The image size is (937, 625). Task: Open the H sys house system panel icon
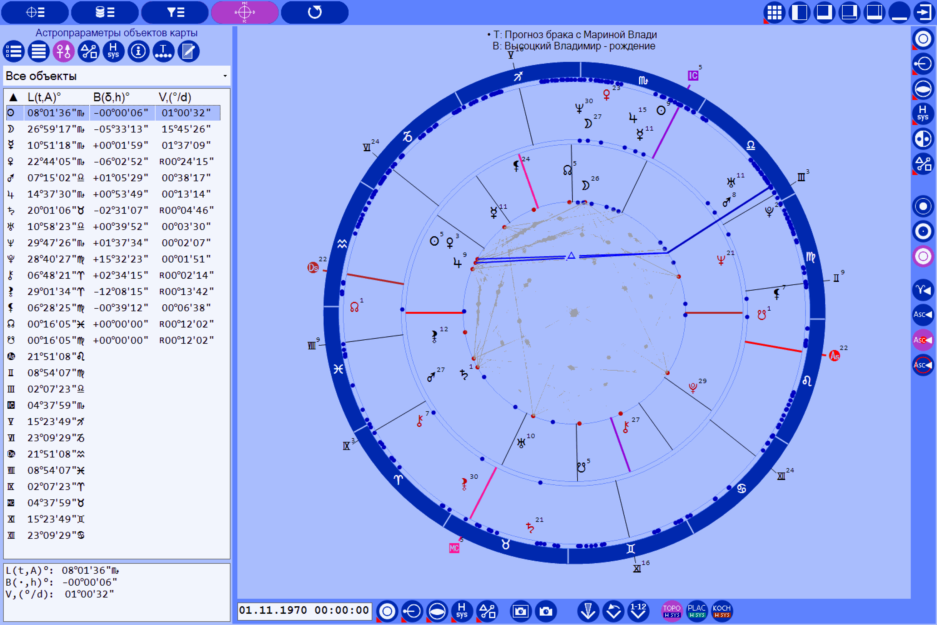point(113,51)
